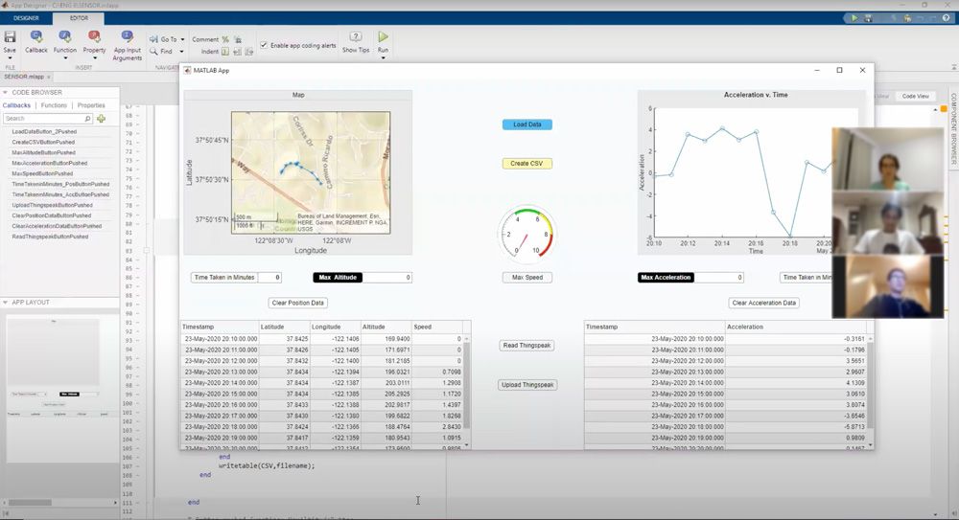Screen dimensions: 959x520
Task: Expand the Go To dropdown
Action: (x=183, y=40)
